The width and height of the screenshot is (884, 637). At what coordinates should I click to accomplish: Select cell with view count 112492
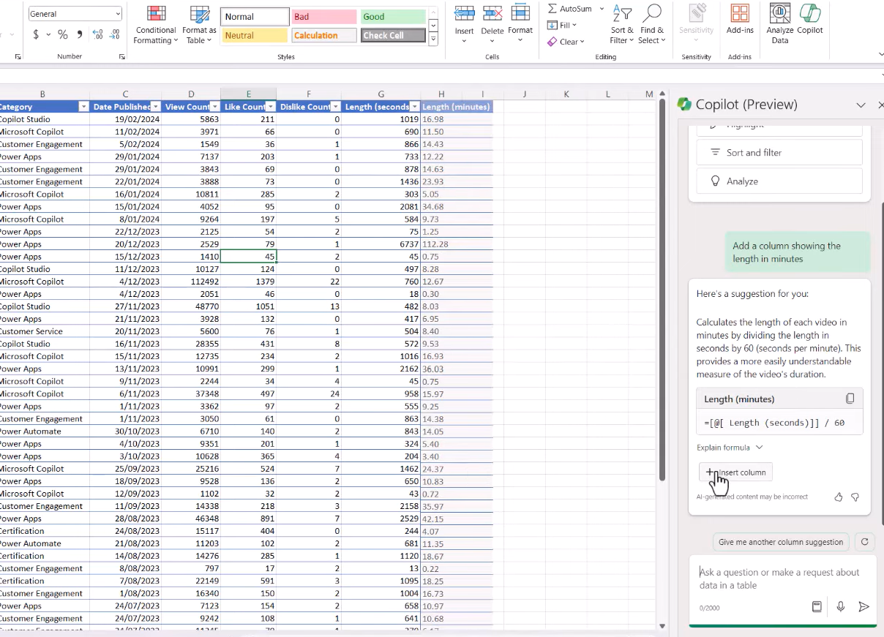(192, 282)
